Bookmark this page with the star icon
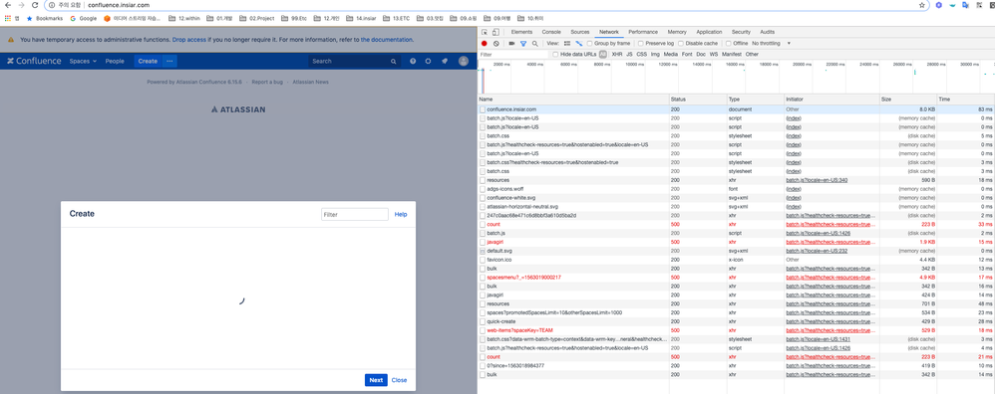This screenshot has width=995, height=394. click(x=922, y=5)
